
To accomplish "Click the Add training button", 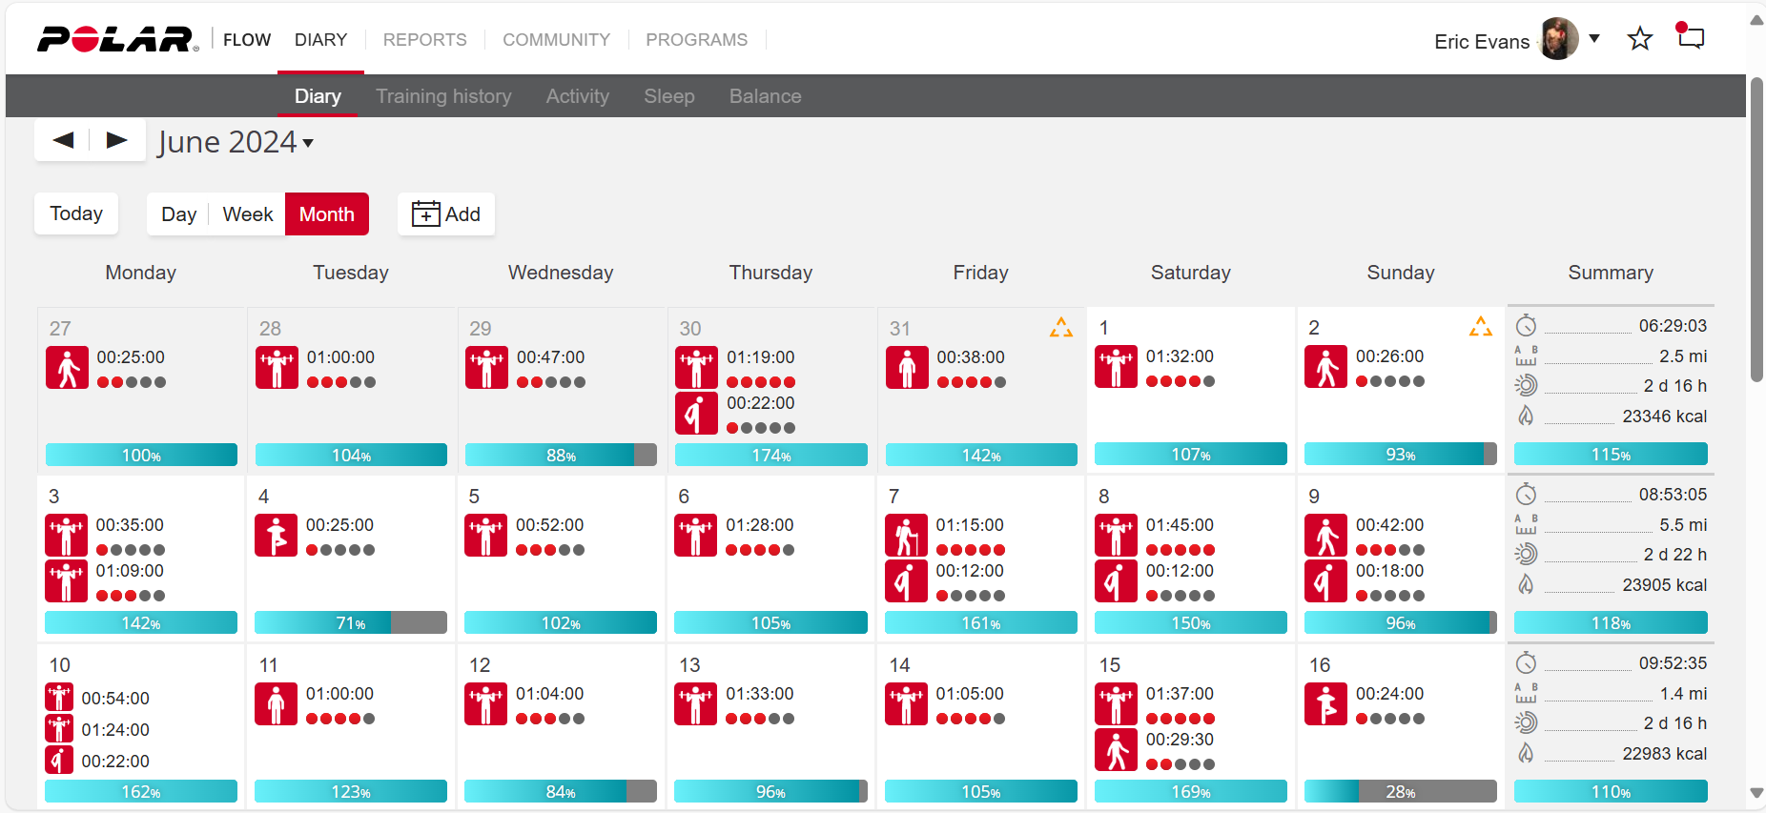I will [x=445, y=214].
